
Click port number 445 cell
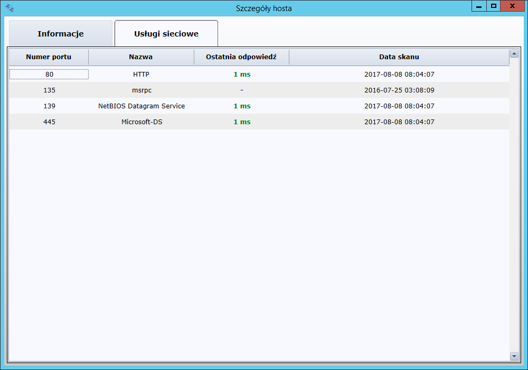[x=49, y=122]
